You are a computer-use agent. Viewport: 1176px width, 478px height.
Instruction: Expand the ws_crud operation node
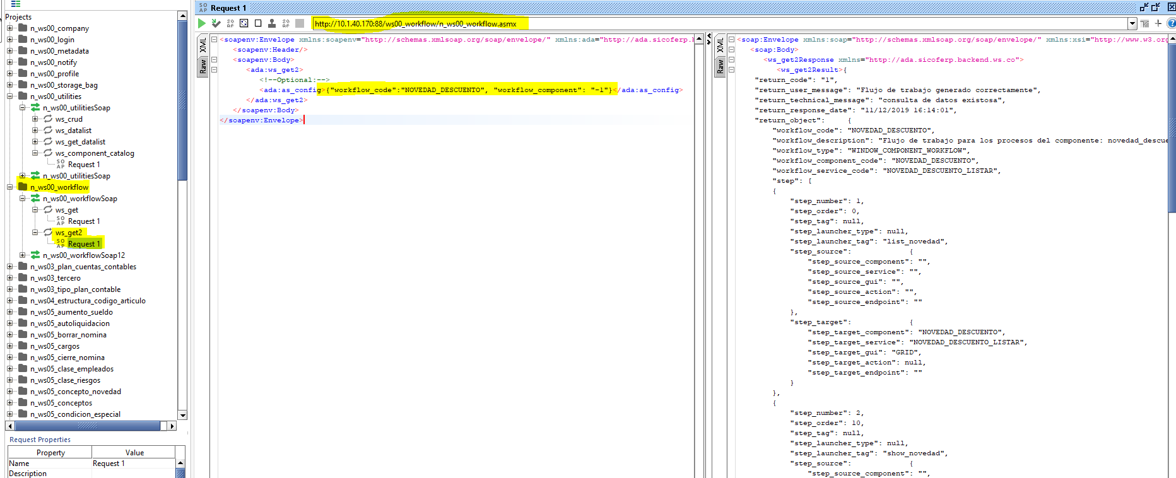(x=35, y=119)
